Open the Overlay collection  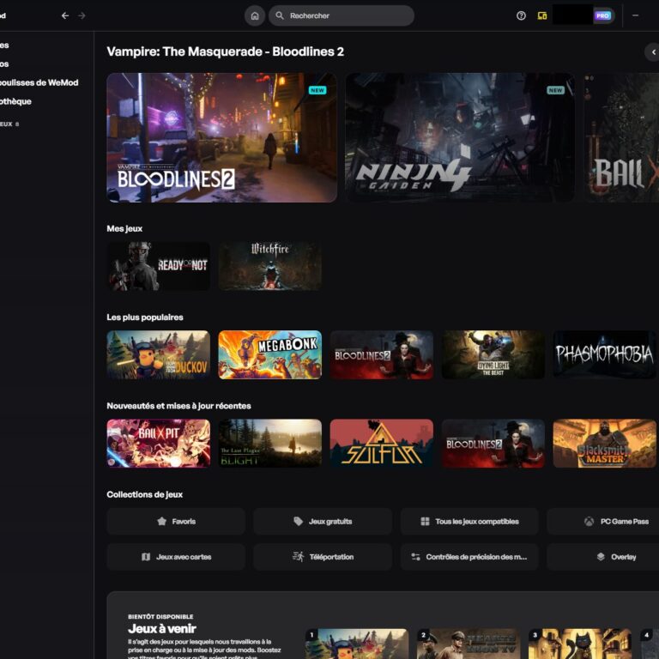coord(603,557)
